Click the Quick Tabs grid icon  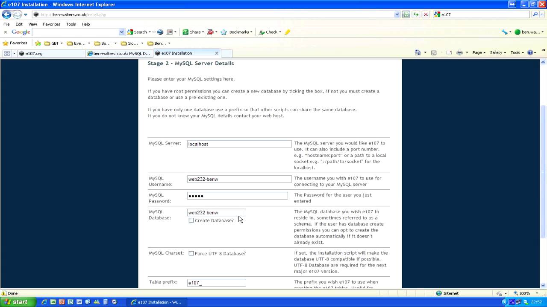(x=7, y=53)
